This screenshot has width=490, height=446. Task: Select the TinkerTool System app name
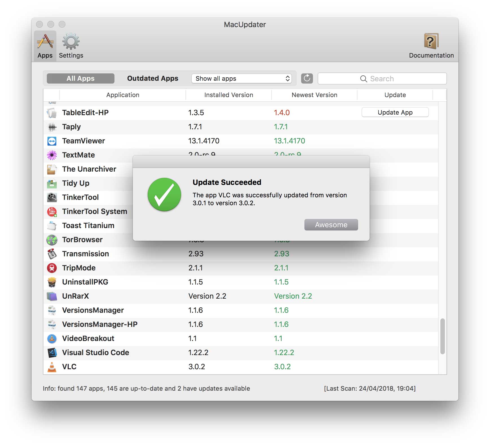coord(95,211)
